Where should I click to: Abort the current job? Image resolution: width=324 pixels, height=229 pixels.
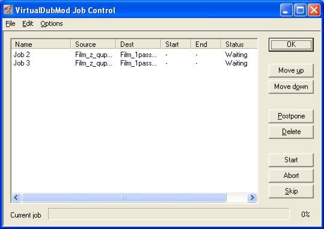(291, 176)
